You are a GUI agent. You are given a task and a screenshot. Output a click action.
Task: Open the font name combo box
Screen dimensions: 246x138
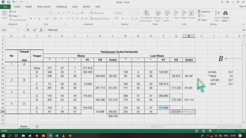[39, 13]
